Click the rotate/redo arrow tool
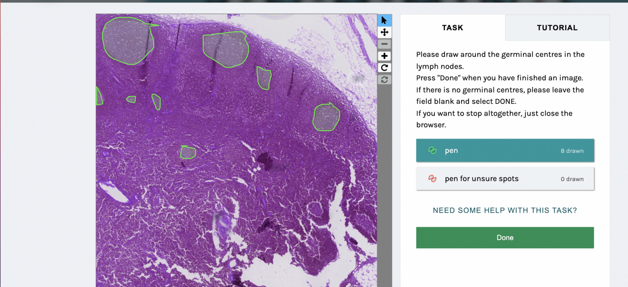 click(385, 68)
